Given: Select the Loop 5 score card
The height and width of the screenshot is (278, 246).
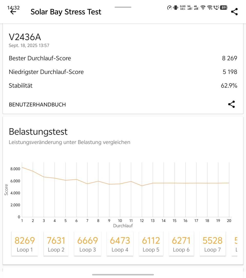Looking at the screenshot, I should click(x=151, y=244).
